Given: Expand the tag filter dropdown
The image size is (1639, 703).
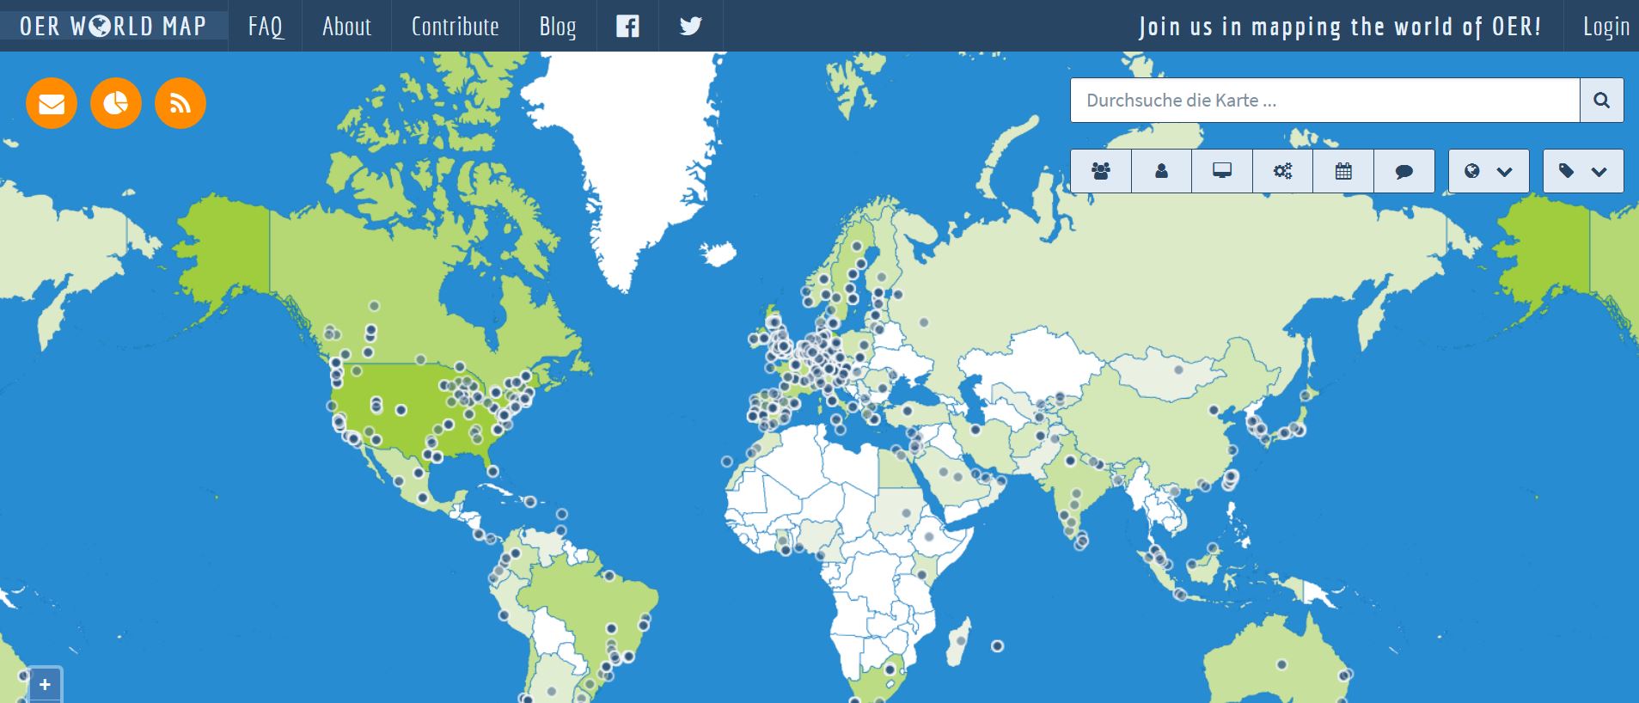Looking at the screenshot, I should pos(1582,171).
